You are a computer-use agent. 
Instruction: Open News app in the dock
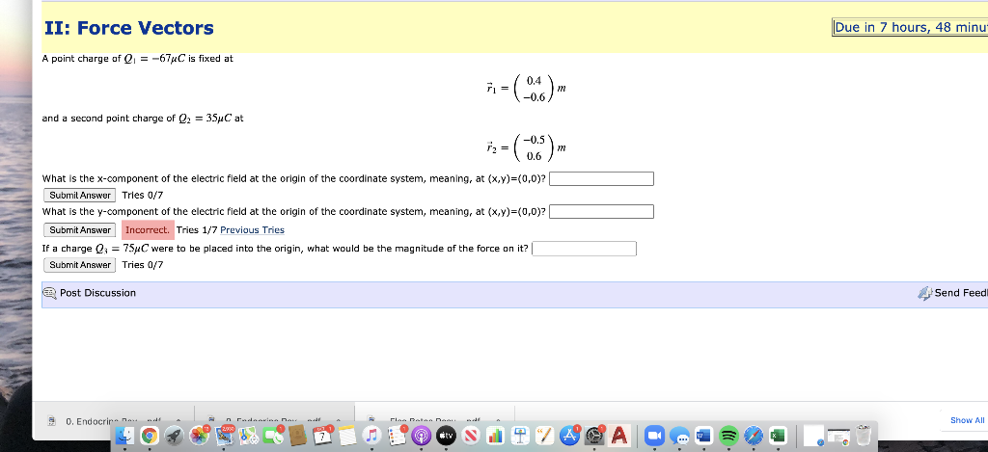[471, 436]
